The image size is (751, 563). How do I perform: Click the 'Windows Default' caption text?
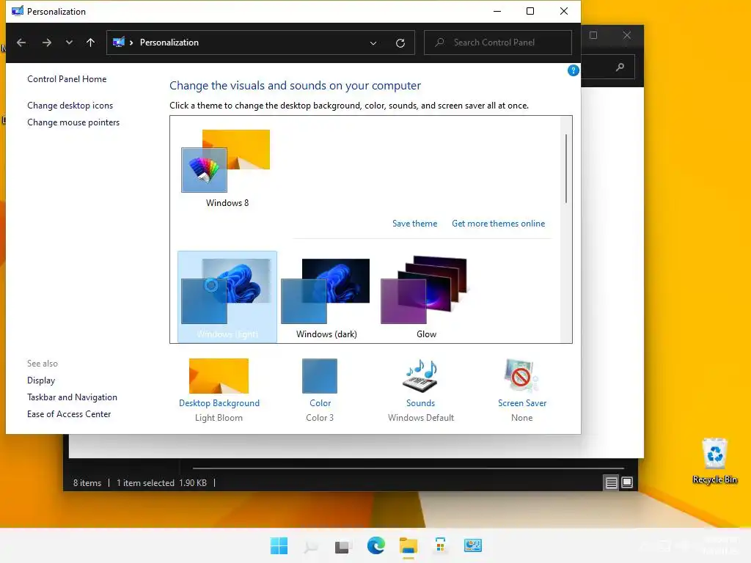[420, 417]
